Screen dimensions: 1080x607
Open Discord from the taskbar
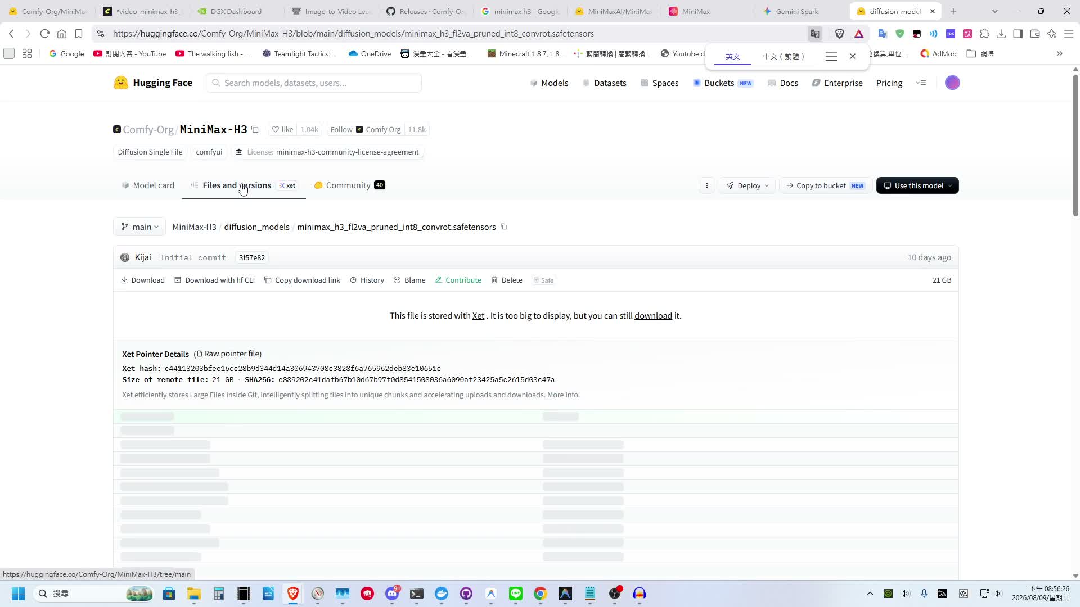392,594
